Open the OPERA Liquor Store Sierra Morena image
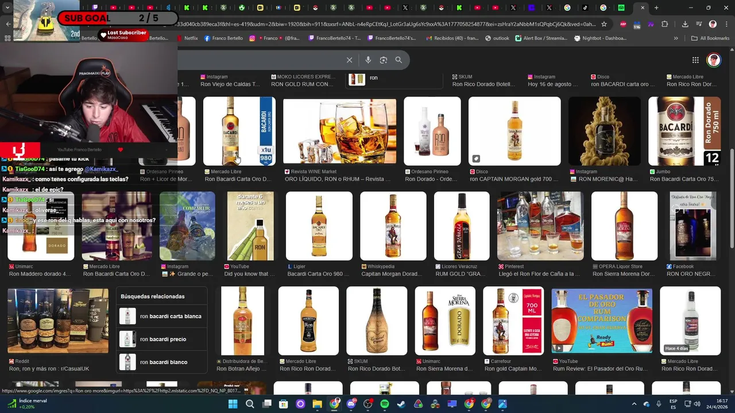Viewport: 735px width, 413px height. point(624,226)
